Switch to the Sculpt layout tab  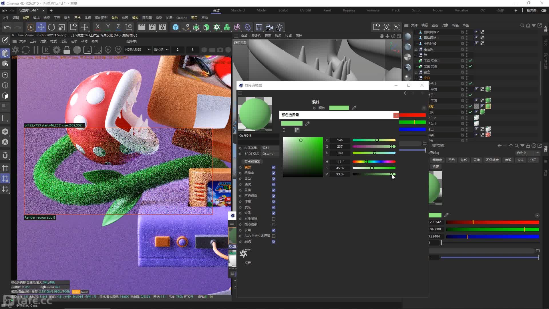coord(283,10)
